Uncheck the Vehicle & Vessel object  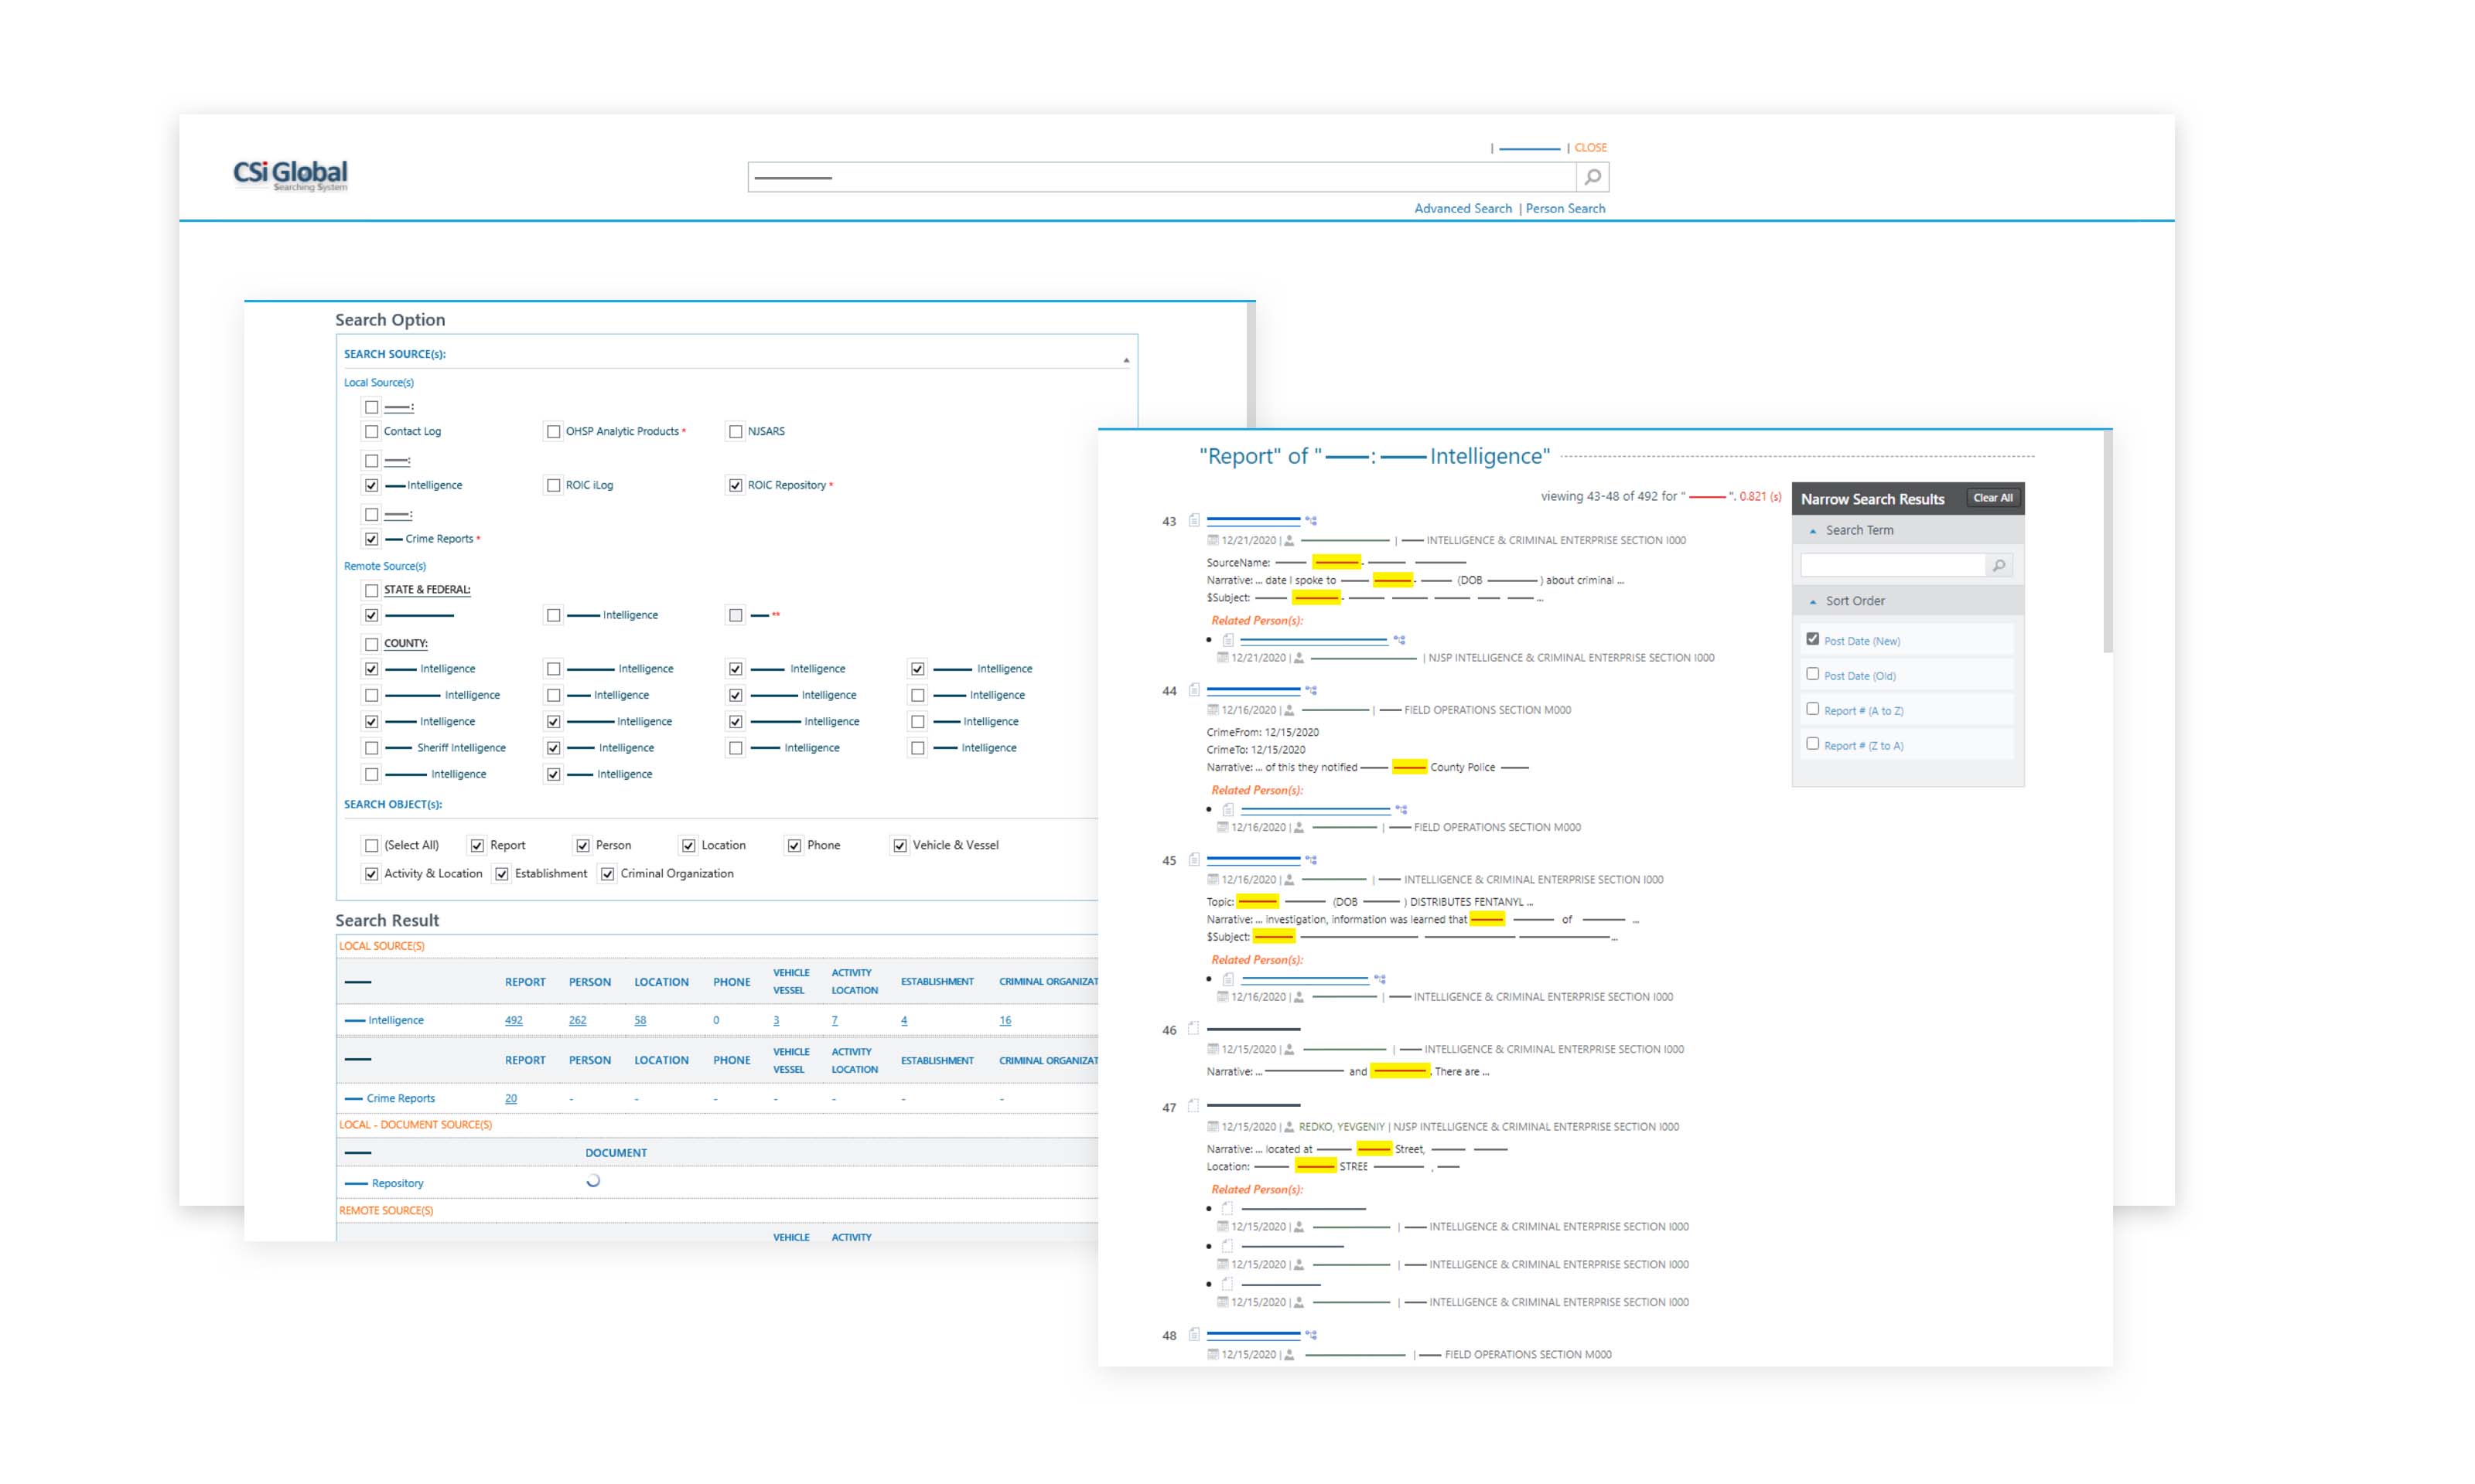900,846
